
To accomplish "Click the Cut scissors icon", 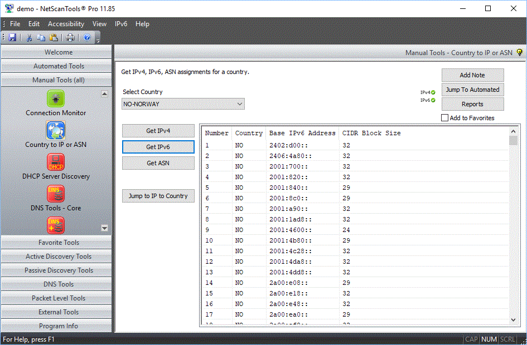I will [29, 37].
